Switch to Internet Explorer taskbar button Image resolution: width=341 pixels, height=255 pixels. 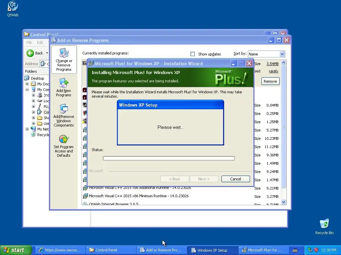click(60, 250)
